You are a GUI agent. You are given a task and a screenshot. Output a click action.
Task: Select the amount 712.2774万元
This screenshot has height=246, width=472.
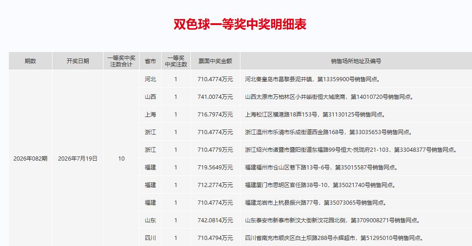(215, 185)
